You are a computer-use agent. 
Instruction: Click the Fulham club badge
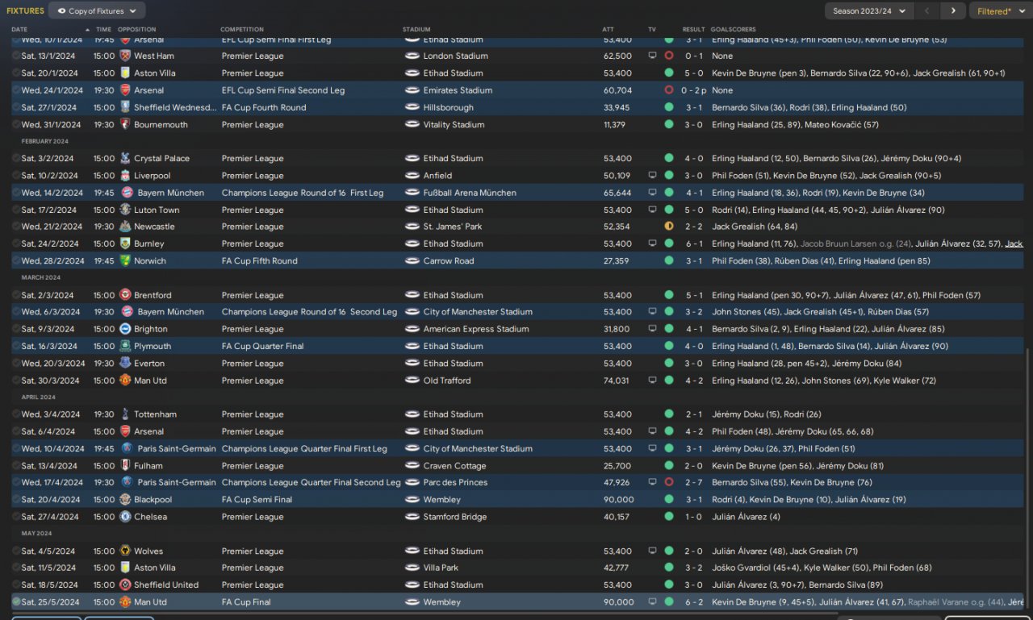click(x=125, y=466)
